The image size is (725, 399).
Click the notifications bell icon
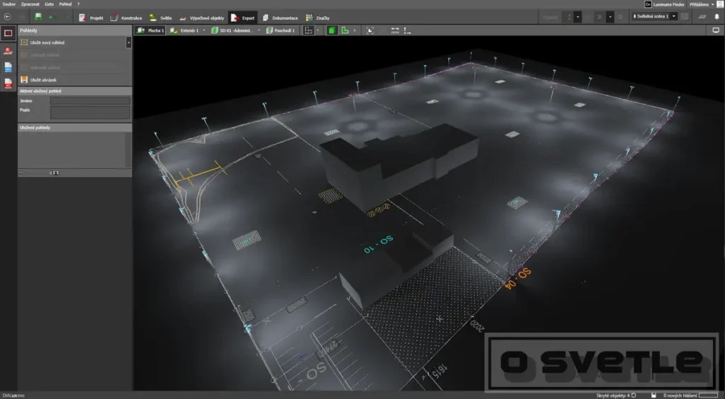pyautogui.click(x=717, y=17)
